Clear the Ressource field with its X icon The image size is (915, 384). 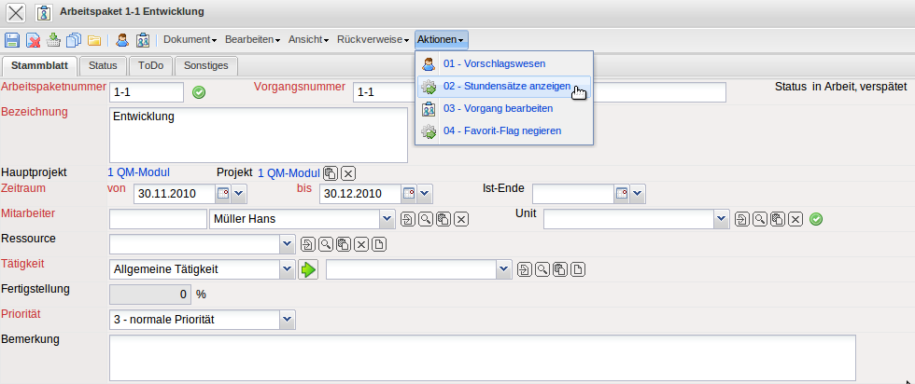click(362, 244)
